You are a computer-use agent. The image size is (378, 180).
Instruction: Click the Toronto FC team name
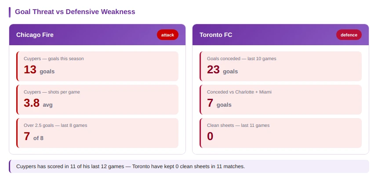tap(216, 35)
